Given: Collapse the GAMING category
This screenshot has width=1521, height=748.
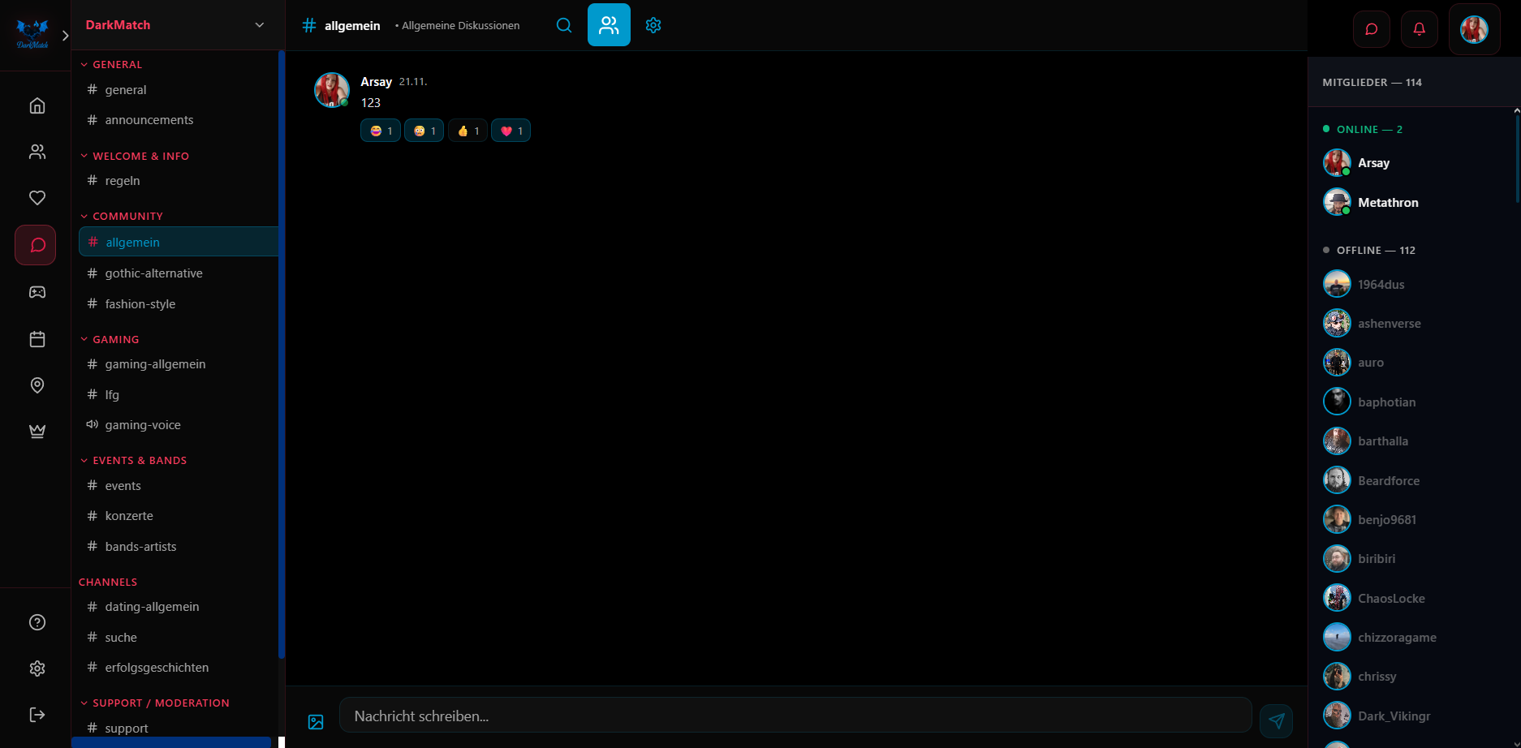Looking at the screenshot, I should (110, 339).
